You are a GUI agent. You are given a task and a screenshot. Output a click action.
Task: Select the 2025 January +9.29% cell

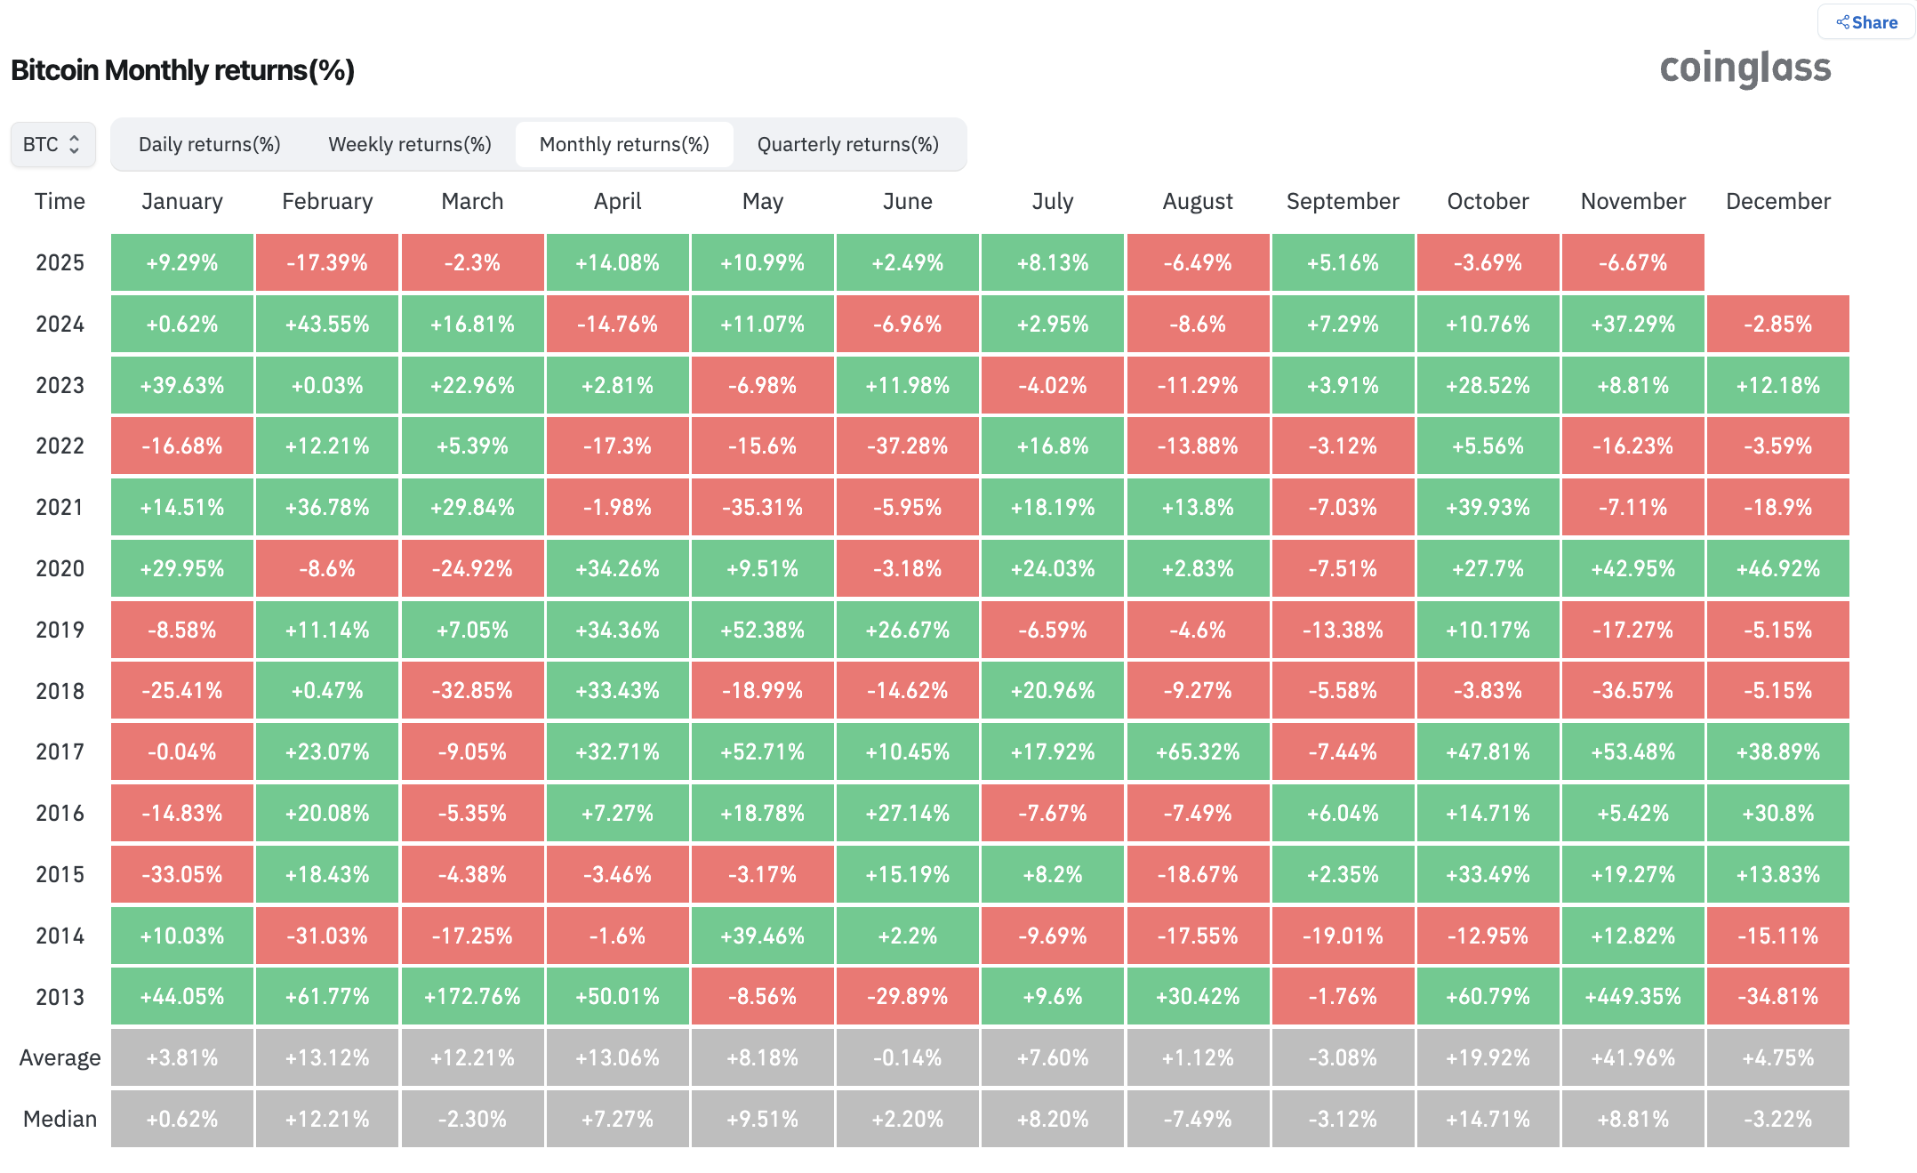[182, 262]
